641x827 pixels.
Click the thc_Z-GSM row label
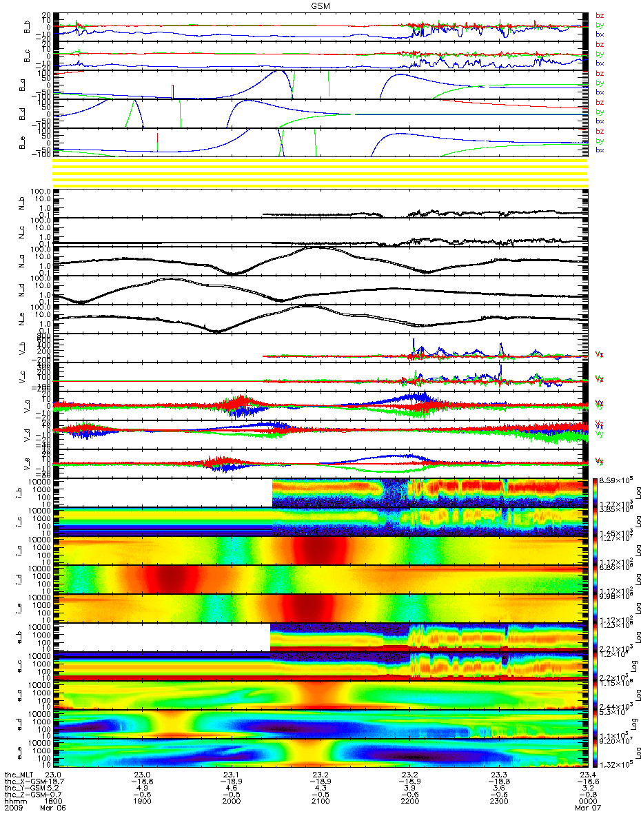(25, 793)
